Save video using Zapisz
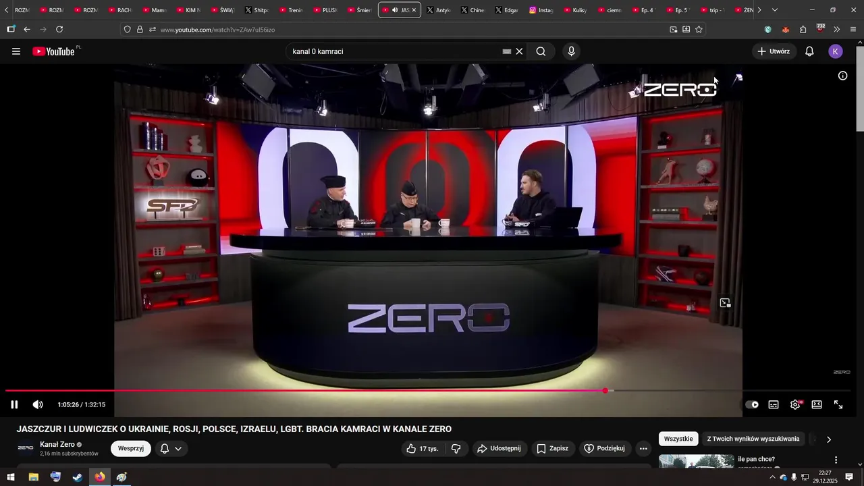Screen dimensions: 864x486 click(x=552, y=448)
